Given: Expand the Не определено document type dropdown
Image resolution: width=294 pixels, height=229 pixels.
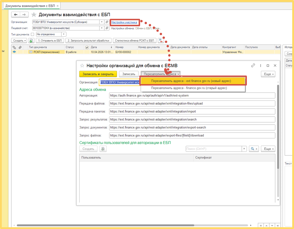Looking at the screenshot, I should coord(64,34).
